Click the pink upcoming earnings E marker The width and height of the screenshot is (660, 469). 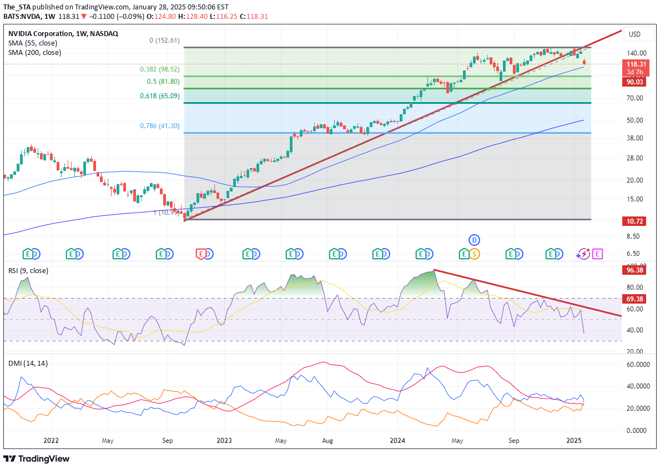click(x=597, y=254)
